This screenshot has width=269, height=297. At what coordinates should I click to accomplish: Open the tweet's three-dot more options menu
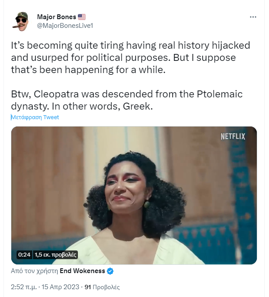click(x=253, y=17)
